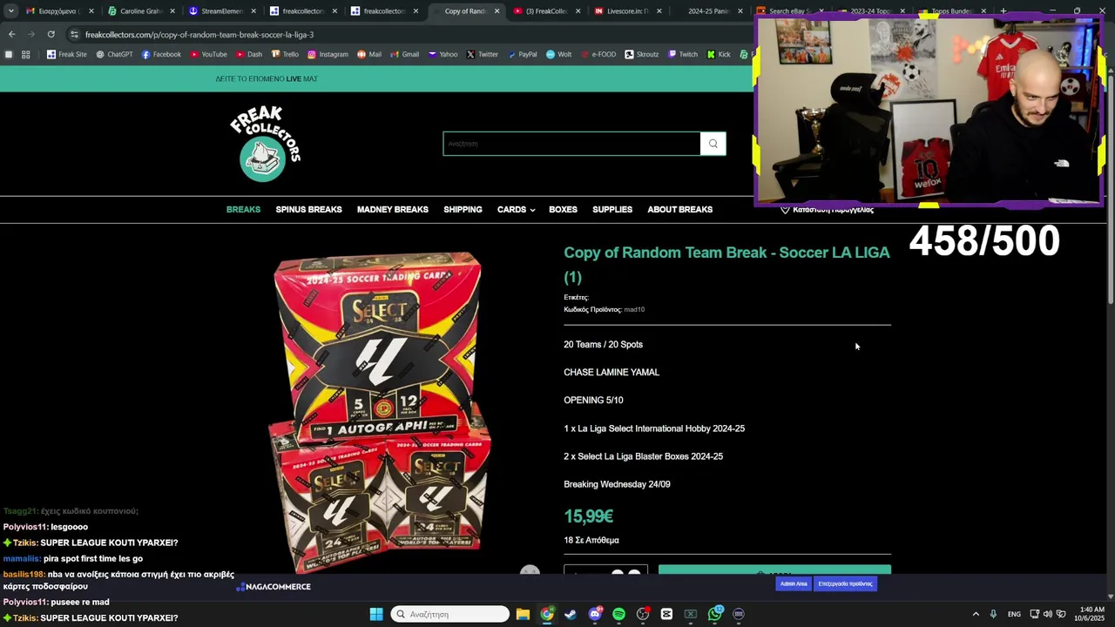Show hidden system tray icons
The image size is (1115, 627).
tap(976, 614)
